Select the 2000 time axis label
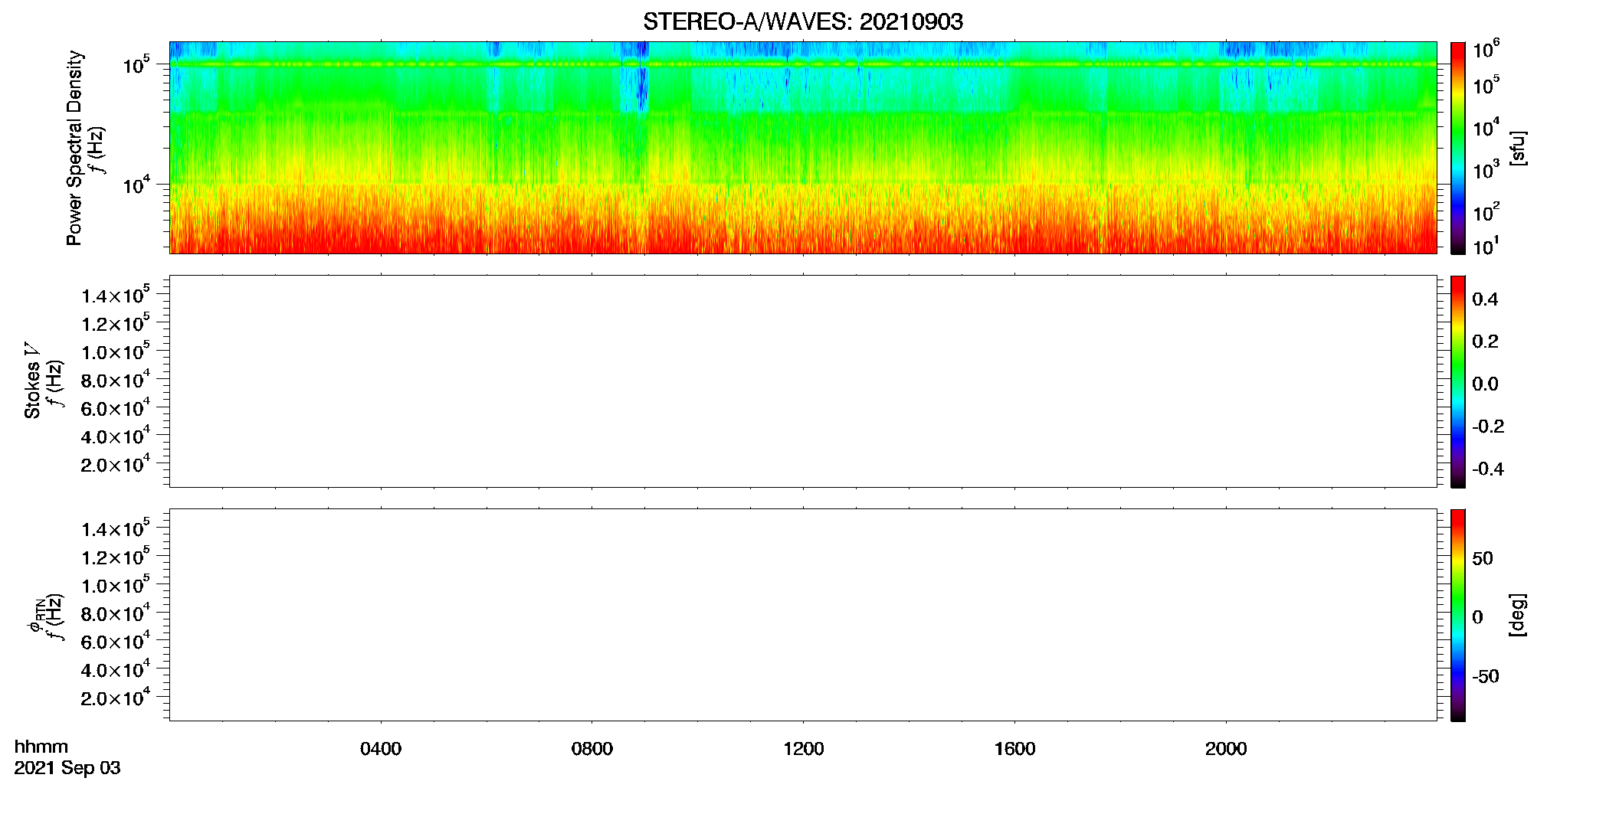Viewport: 1606px width, 827px height. point(1226,749)
